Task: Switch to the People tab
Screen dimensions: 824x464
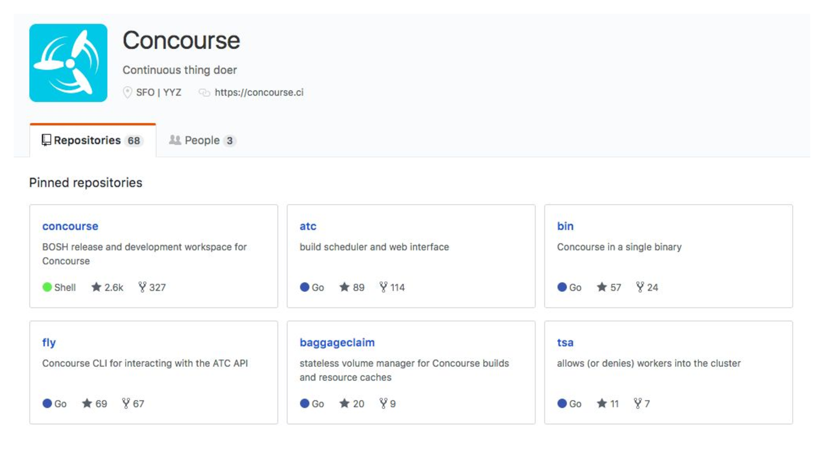Action: pyautogui.click(x=202, y=140)
